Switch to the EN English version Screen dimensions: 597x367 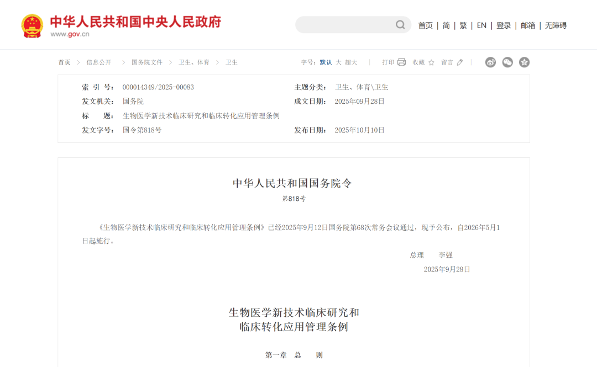click(x=481, y=25)
